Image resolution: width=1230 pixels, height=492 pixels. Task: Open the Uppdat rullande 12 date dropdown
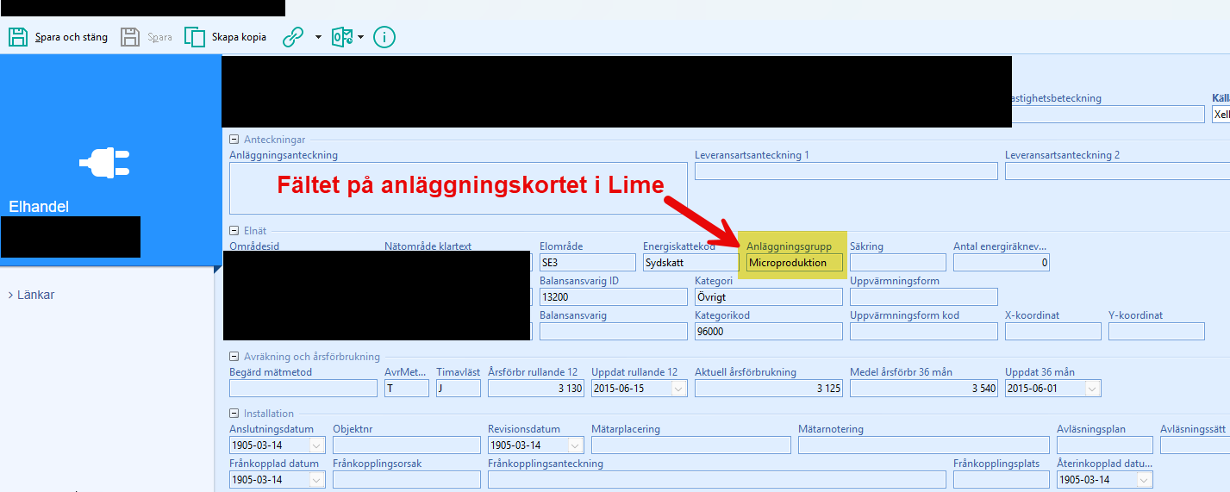coord(678,389)
